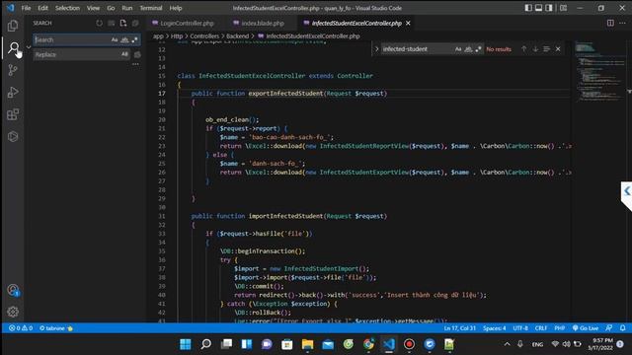Close InfectedStudentExcelController.php tab

(x=408, y=24)
